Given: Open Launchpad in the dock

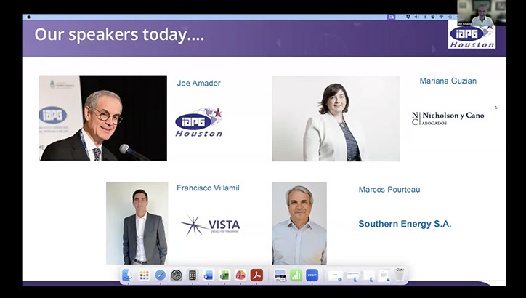Looking at the screenshot, I should coord(144,275).
